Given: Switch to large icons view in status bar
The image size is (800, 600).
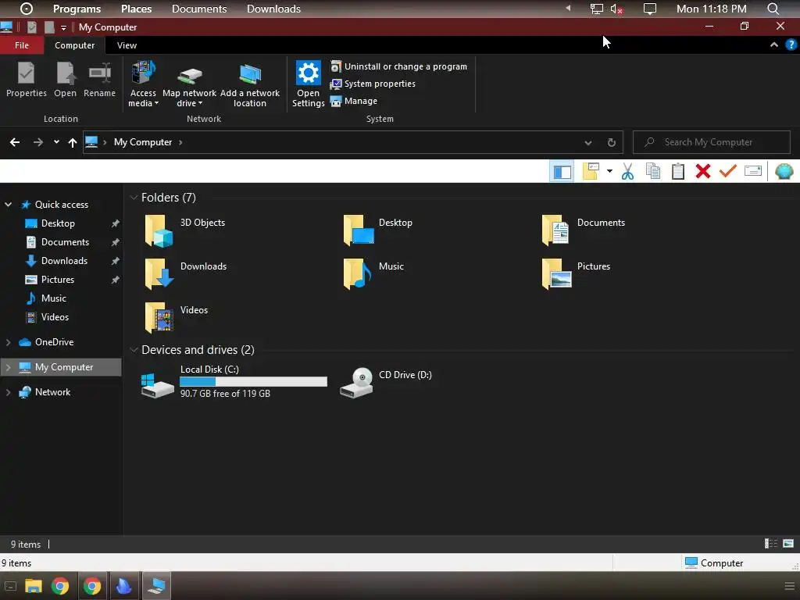Looking at the screenshot, I should [788, 544].
